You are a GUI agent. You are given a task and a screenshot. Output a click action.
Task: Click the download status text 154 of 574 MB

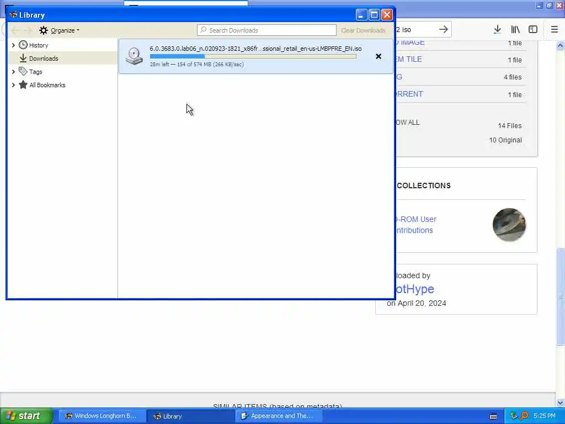tap(197, 64)
